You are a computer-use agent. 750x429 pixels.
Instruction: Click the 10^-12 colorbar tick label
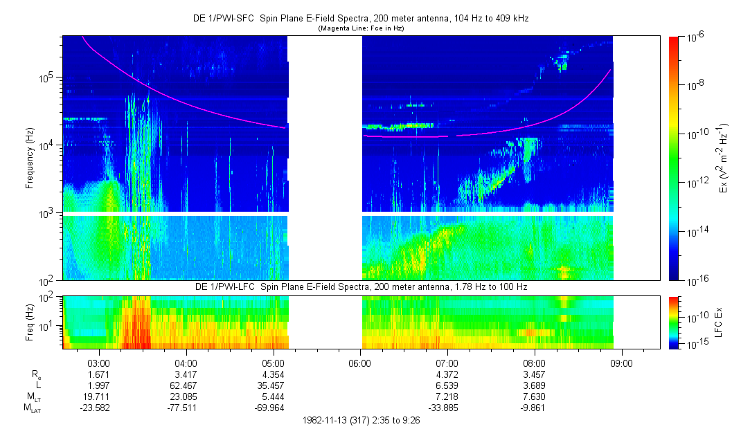point(696,182)
